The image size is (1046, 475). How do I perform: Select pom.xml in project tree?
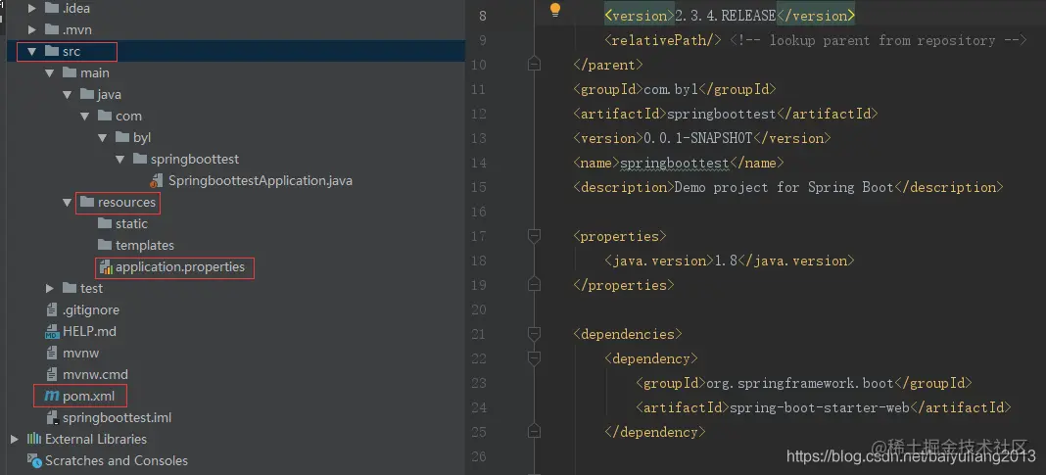tap(89, 396)
